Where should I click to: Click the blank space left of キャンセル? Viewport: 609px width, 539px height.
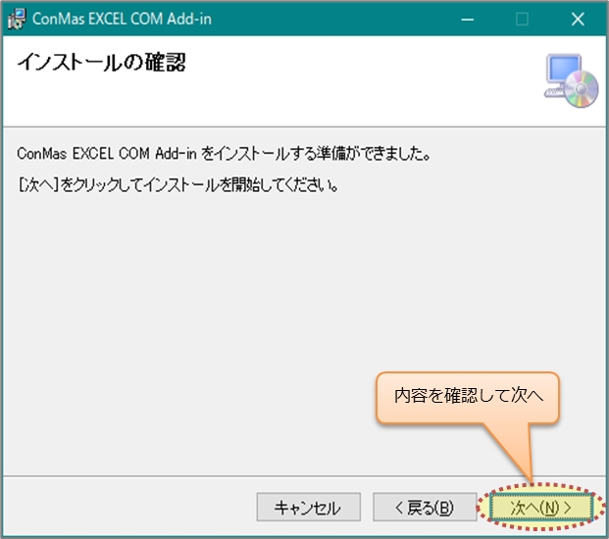click(x=127, y=507)
